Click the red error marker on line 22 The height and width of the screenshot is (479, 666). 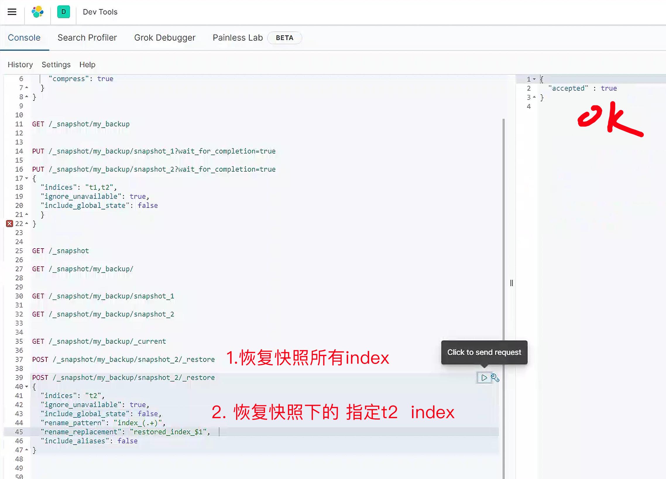(9, 224)
